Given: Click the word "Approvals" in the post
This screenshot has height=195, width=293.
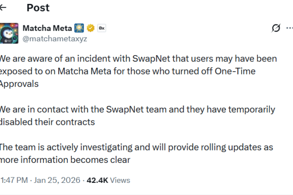Looking at the screenshot, I should click(19, 83).
